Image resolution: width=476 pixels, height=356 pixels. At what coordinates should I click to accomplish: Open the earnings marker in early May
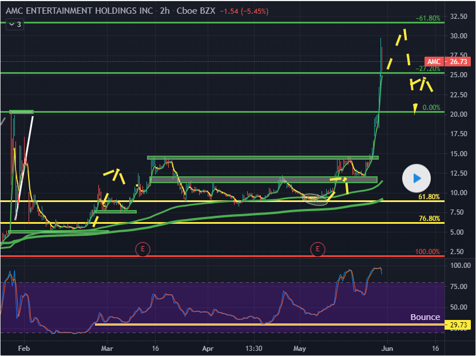(318, 250)
